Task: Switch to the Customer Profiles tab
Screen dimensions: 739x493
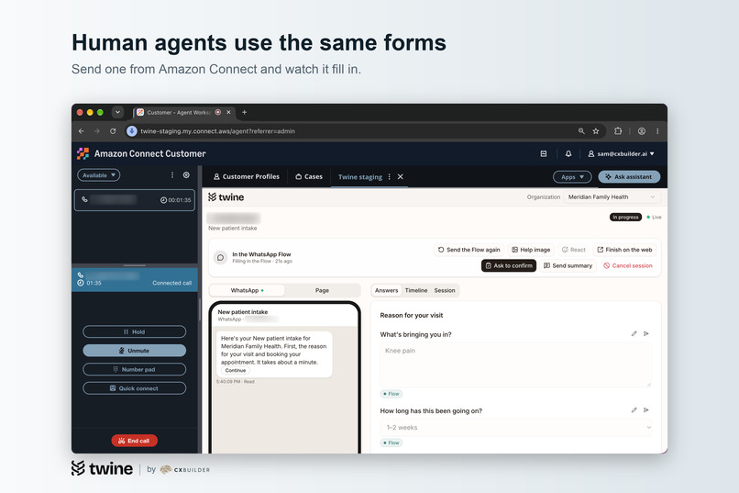Action: click(x=247, y=176)
